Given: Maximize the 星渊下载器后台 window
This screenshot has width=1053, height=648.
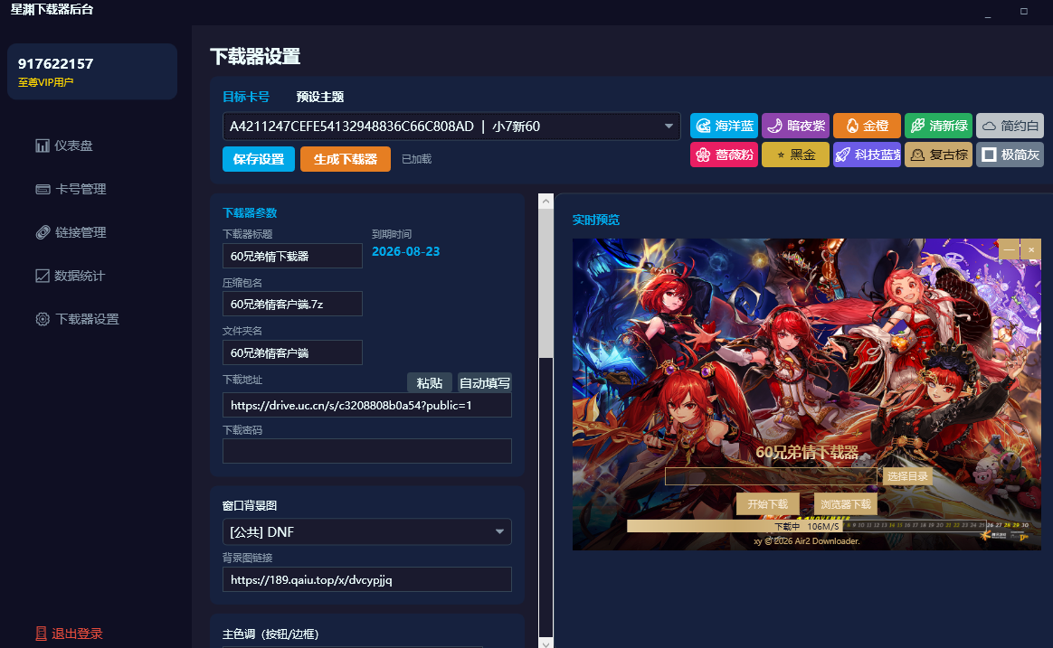Looking at the screenshot, I should click(1024, 11).
